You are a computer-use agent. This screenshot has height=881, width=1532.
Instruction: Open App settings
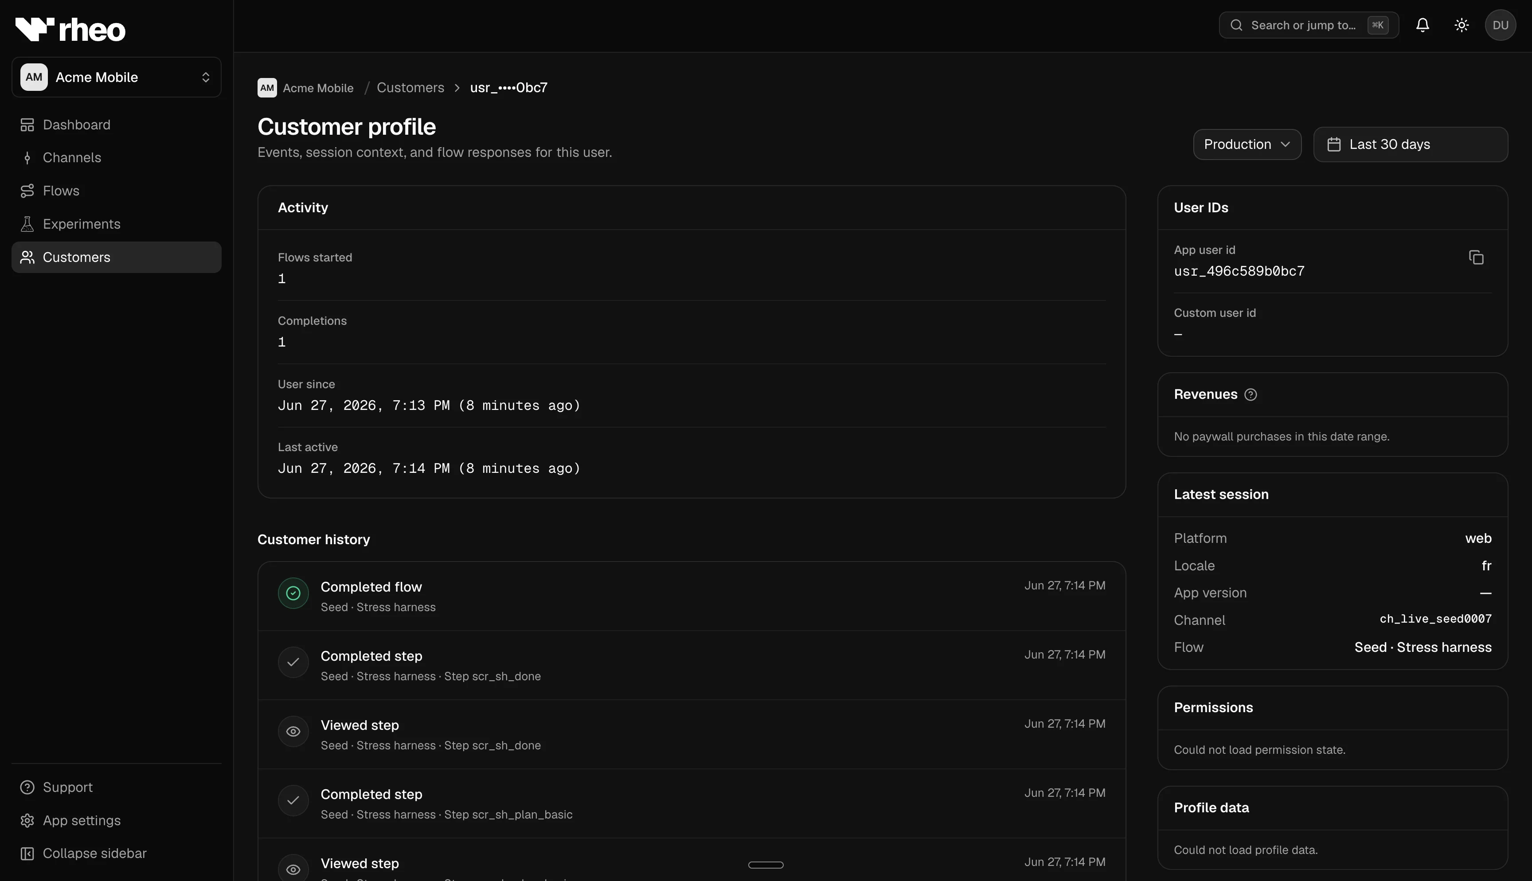(116, 820)
